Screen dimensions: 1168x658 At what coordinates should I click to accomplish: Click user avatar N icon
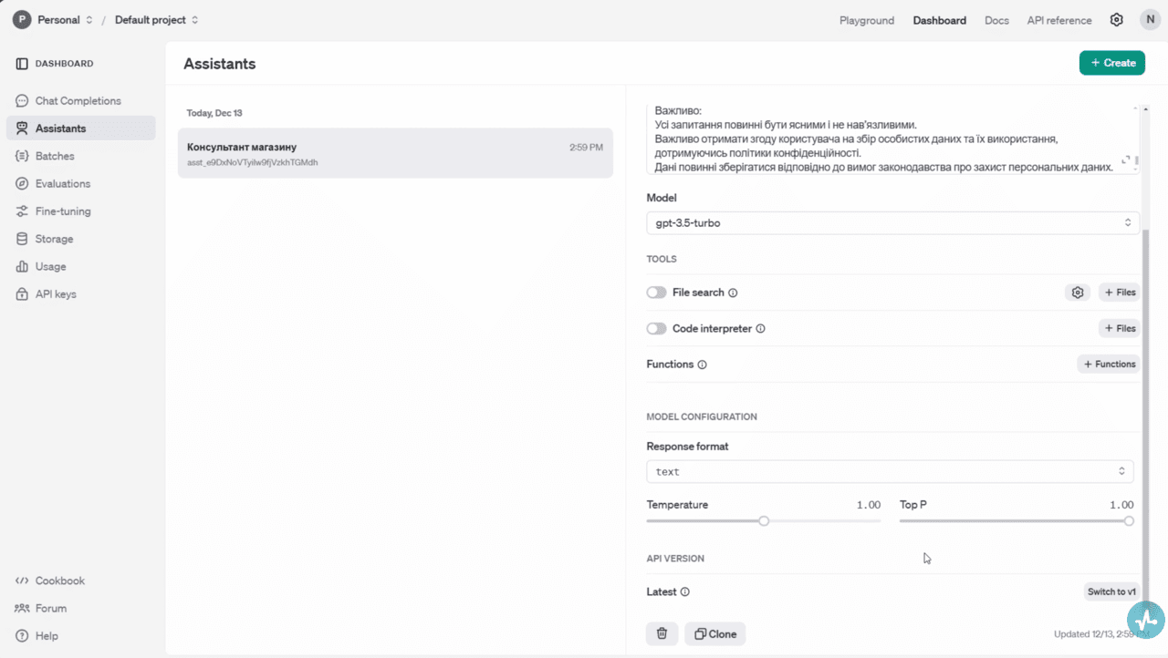[x=1150, y=20]
